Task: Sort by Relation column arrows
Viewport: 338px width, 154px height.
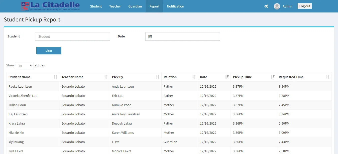Action: pyautogui.click(x=194, y=77)
